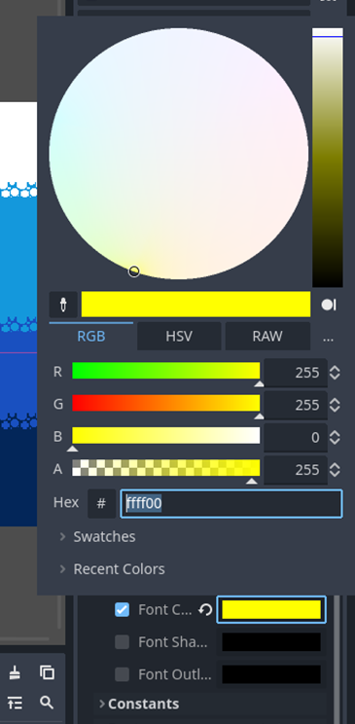Screen dimensions: 355x724
Task: Adjust the G green channel stepper arrows
Action: pos(335,405)
